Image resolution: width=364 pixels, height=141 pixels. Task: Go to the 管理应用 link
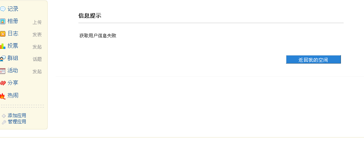pyautogui.click(x=17, y=122)
